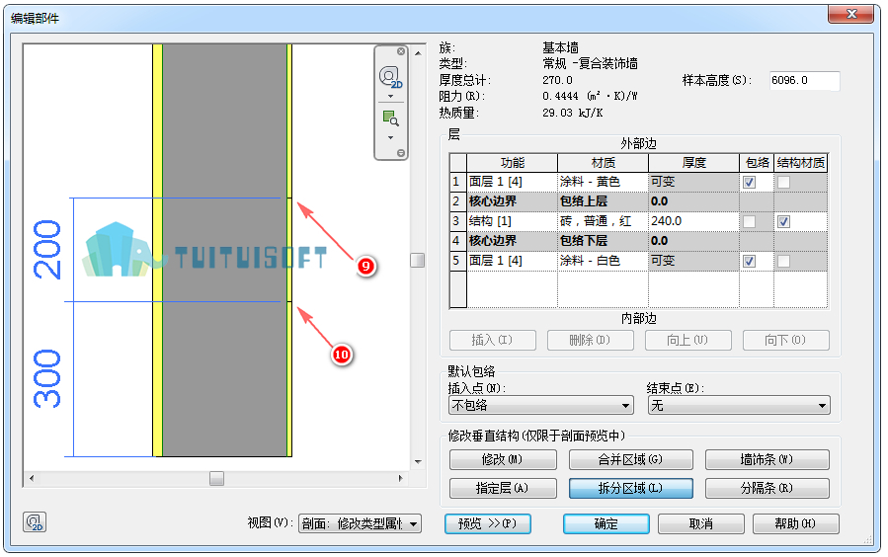Screen dimensions: 888x557
Task: Click the 厚度 column header
Action: click(693, 163)
